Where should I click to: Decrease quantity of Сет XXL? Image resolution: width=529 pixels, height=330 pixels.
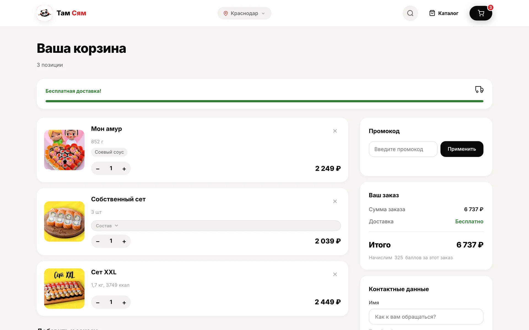(98, 302)
